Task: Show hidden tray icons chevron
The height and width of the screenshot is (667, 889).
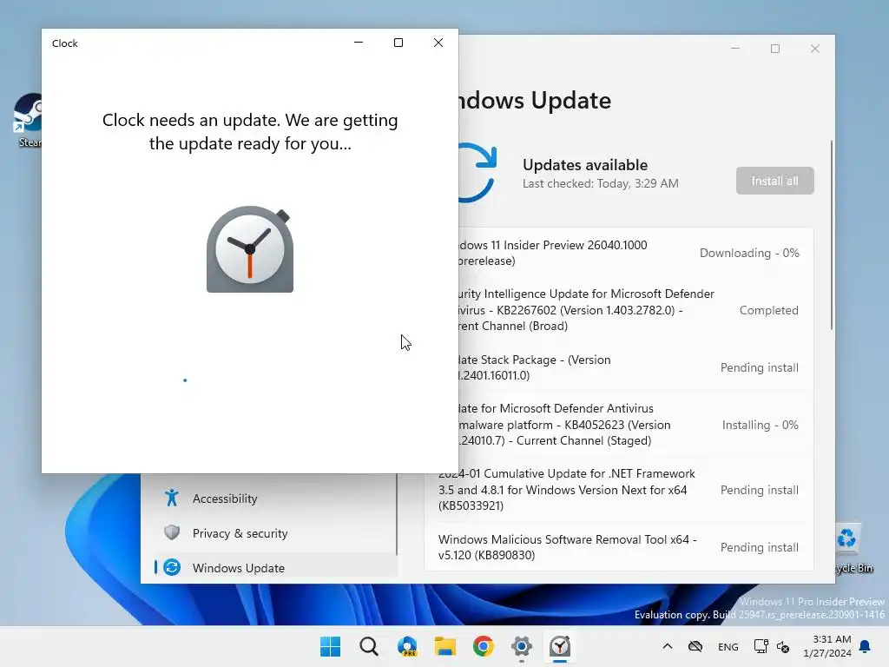Action: coord(668,646)
